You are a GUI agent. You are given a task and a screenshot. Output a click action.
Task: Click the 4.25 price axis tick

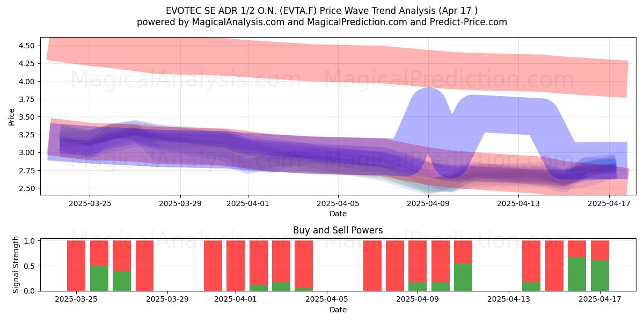26,63
